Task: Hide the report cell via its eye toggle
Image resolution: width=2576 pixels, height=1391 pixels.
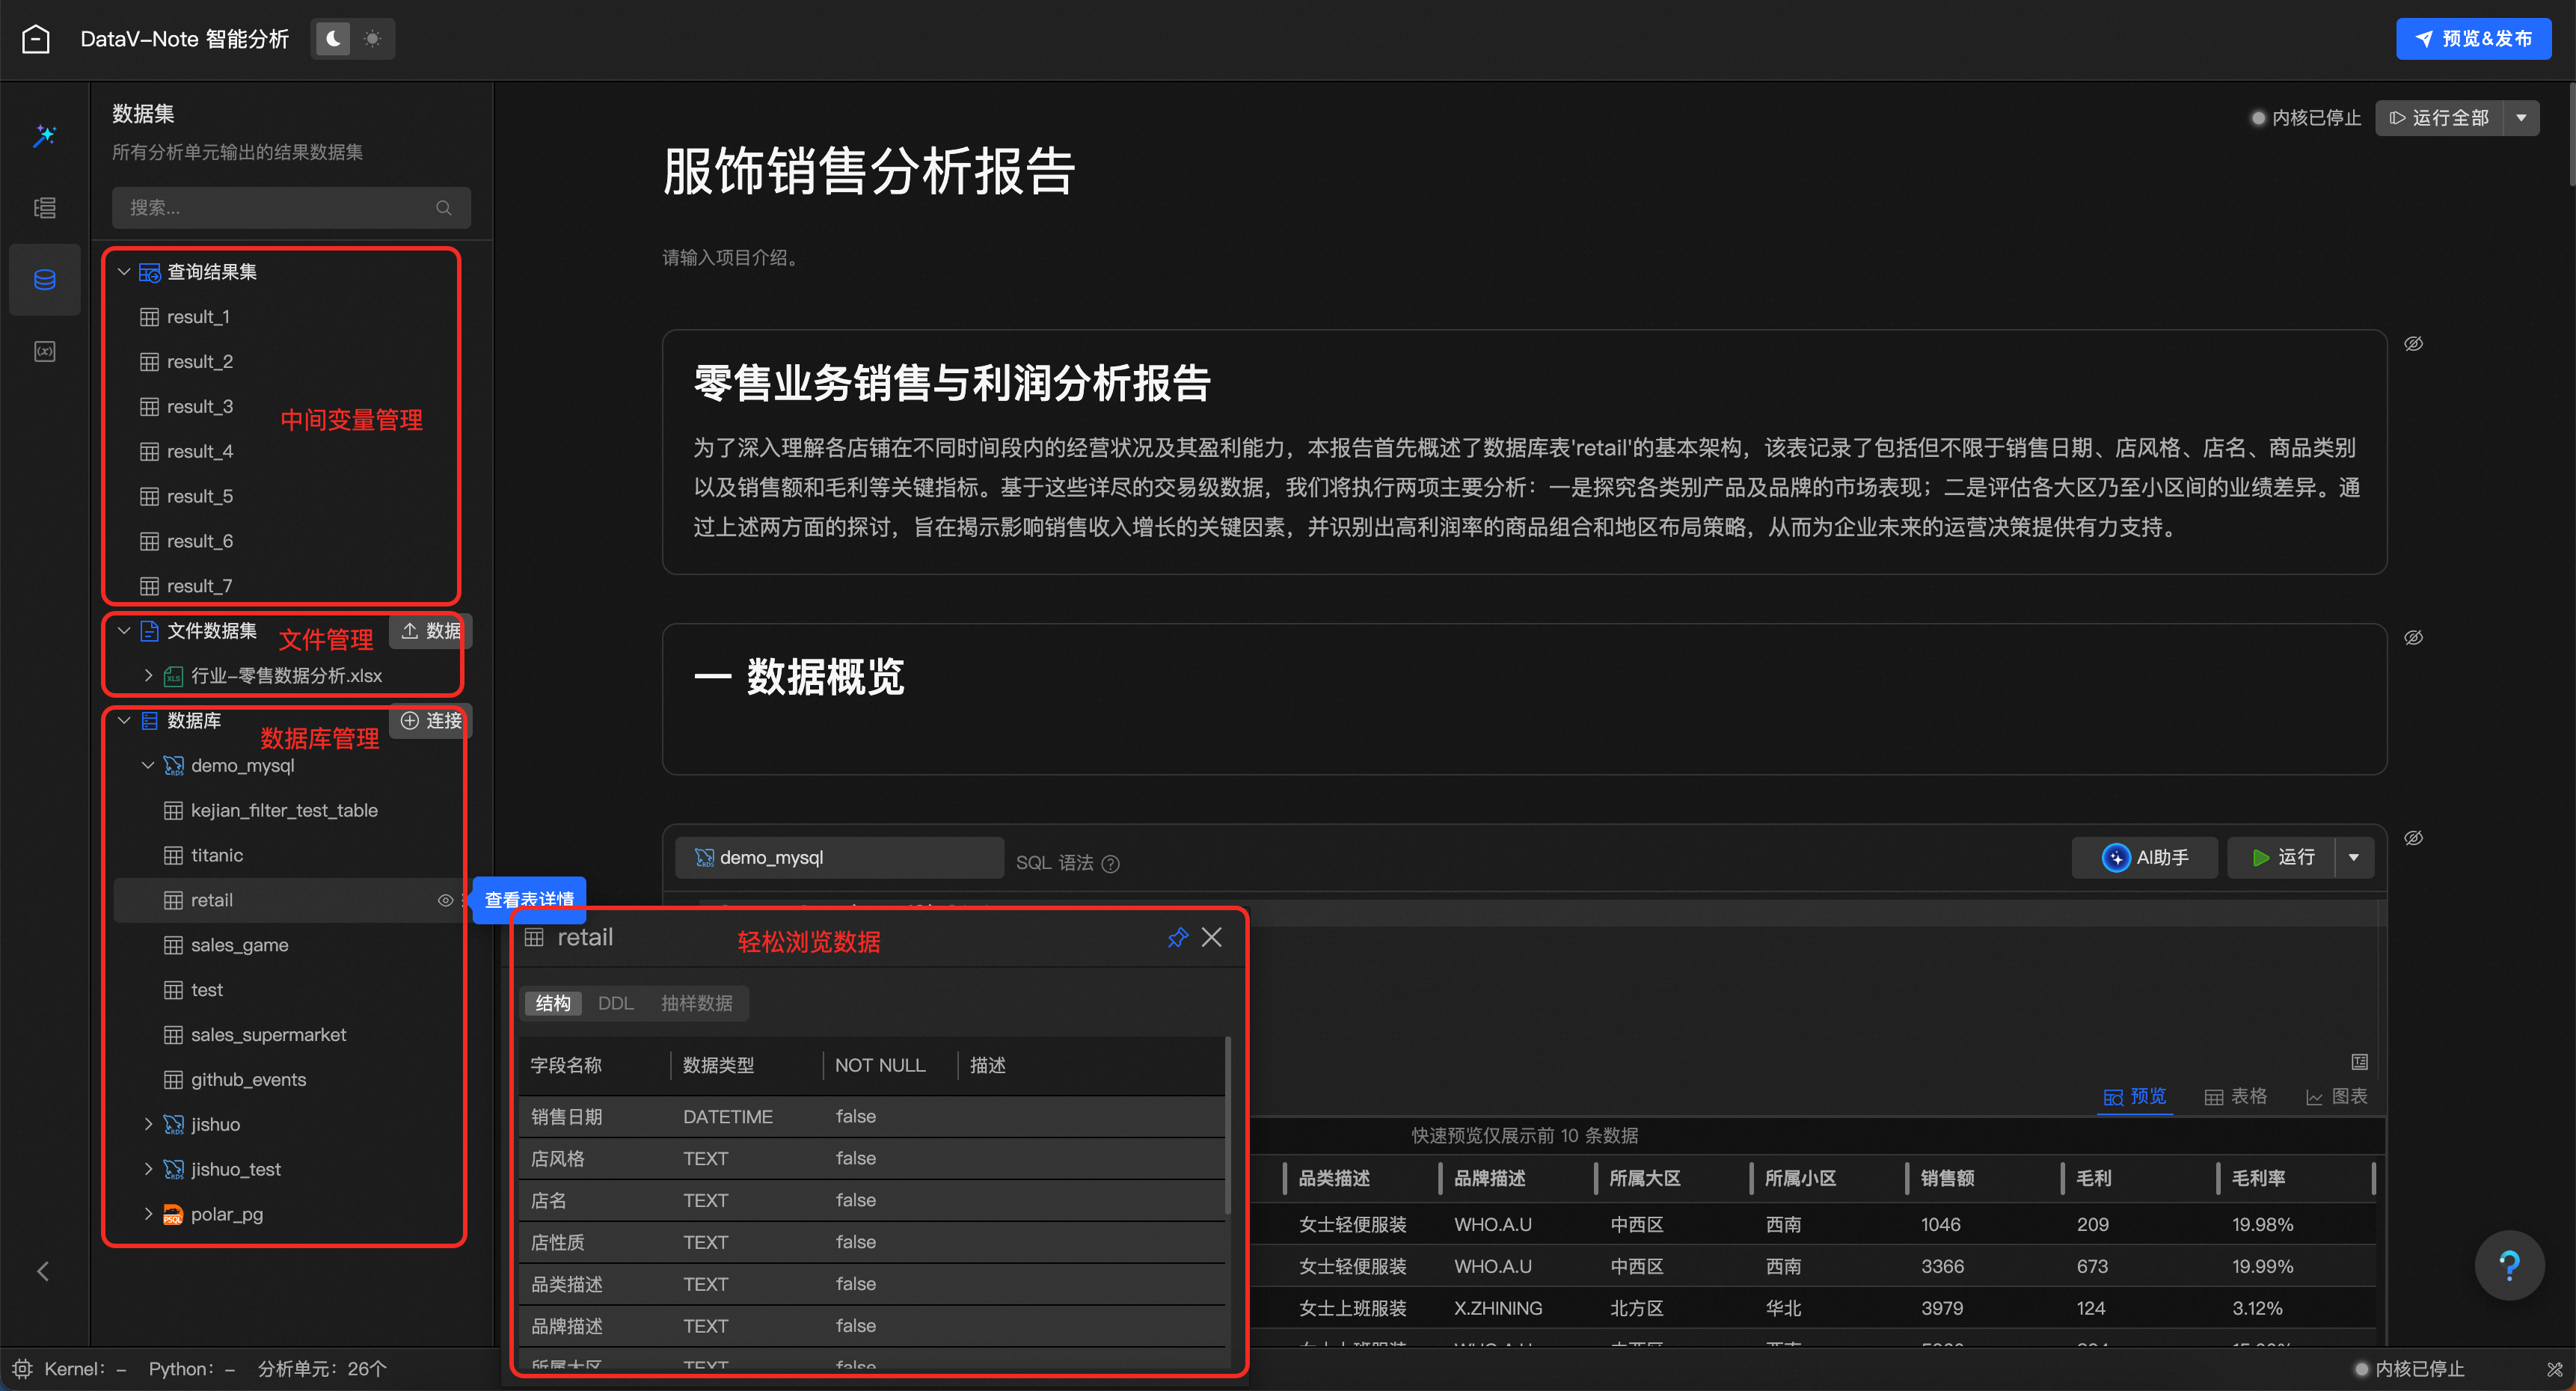Action: 2415,343
